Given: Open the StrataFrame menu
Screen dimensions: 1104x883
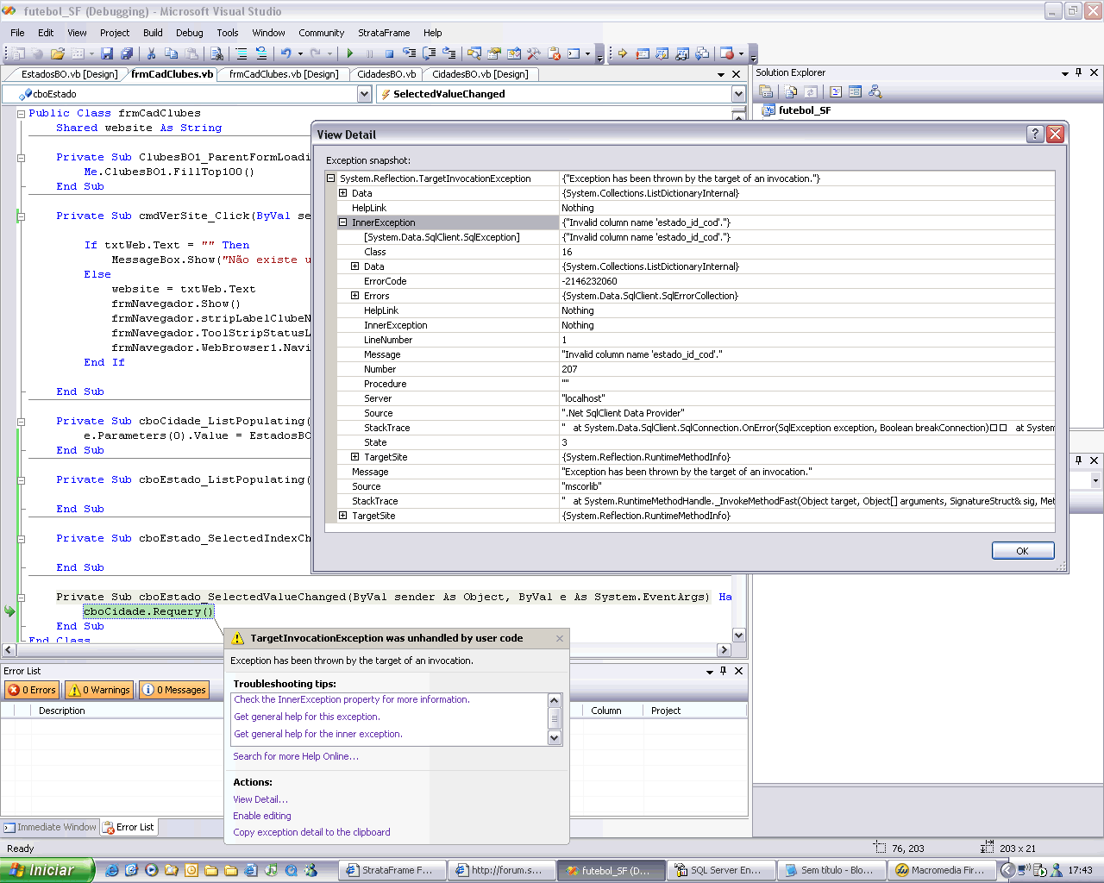Looking at the screenshot, I should (384, 33).
